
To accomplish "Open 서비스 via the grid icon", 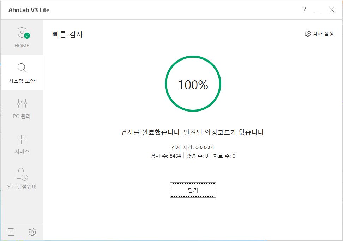I will click(22, 139).
